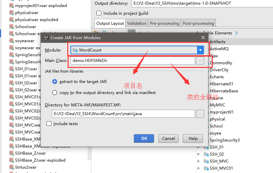Viewport: 273px width, 173px height.
Task: Select myproject01:war exploded artifact
Action: [x=41, y=6]
